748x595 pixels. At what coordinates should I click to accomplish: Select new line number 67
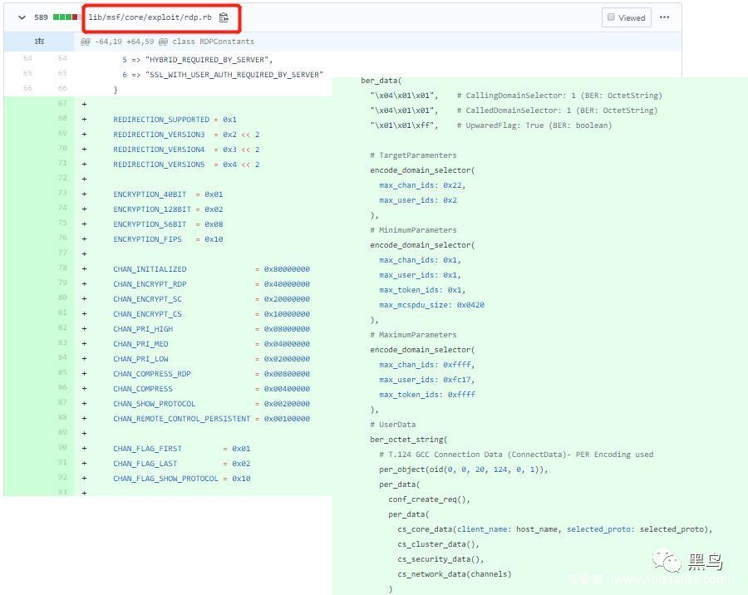62,104
